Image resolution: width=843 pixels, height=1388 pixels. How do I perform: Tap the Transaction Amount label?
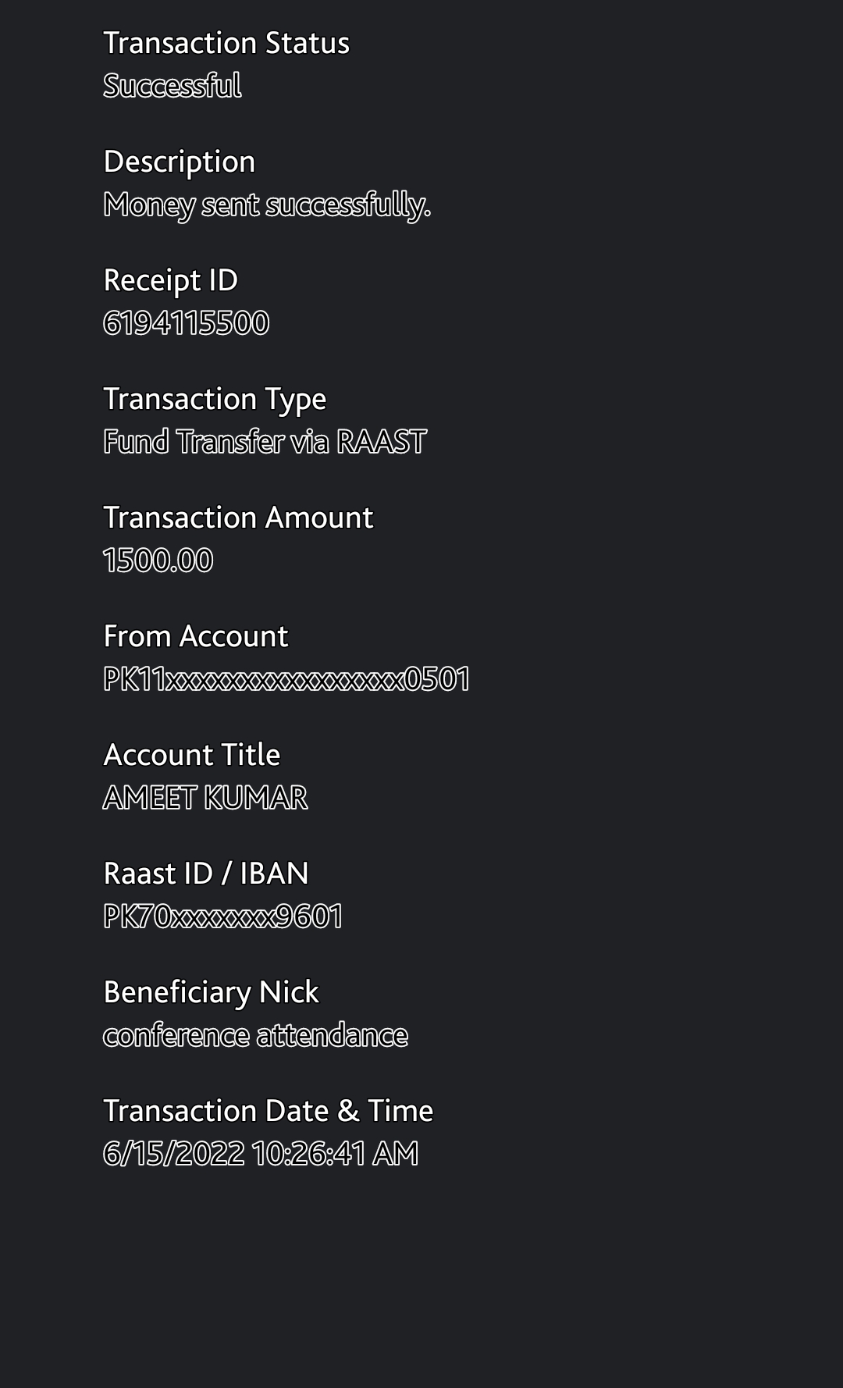[x=238, y=518]
